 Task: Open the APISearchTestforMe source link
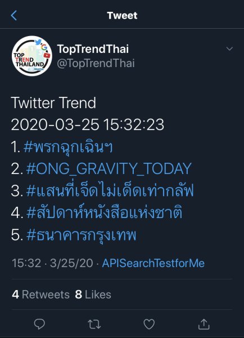(x=153, y=263)
